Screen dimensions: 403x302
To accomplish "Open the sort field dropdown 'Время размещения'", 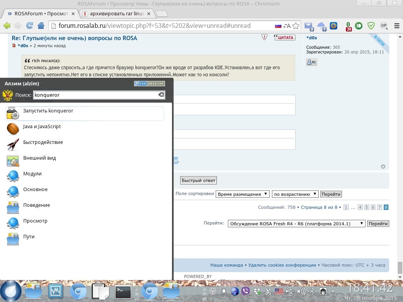I will click(242, 194).
